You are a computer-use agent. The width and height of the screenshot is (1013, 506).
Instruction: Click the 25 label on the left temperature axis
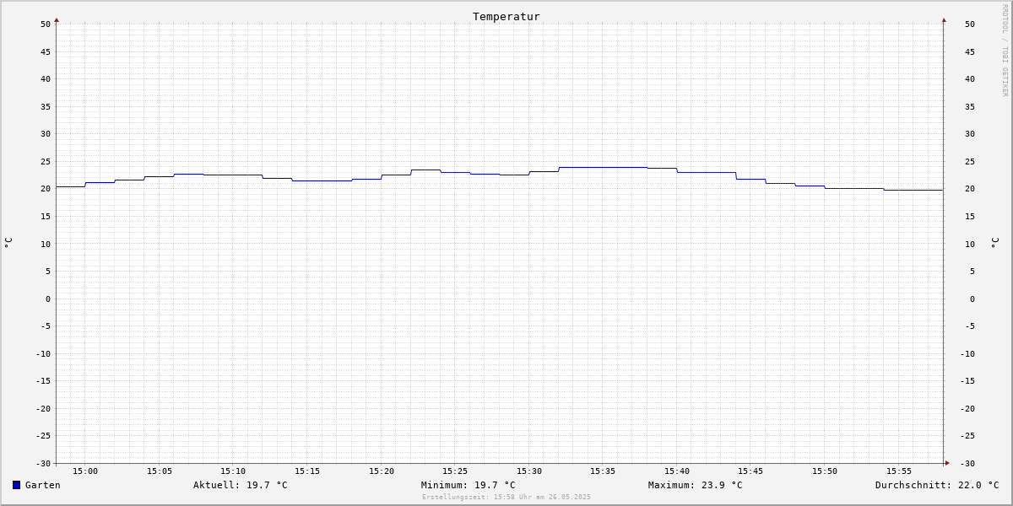[x=46, y=161]
